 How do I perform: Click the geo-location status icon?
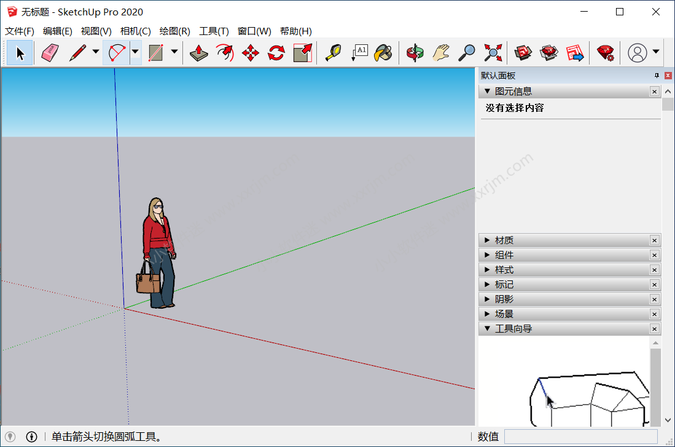pos(10,437)
